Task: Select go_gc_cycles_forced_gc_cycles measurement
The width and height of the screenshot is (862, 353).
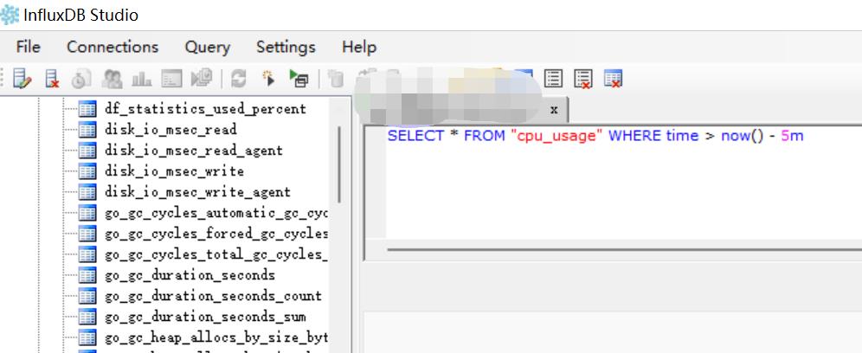Action: [216, 234]
